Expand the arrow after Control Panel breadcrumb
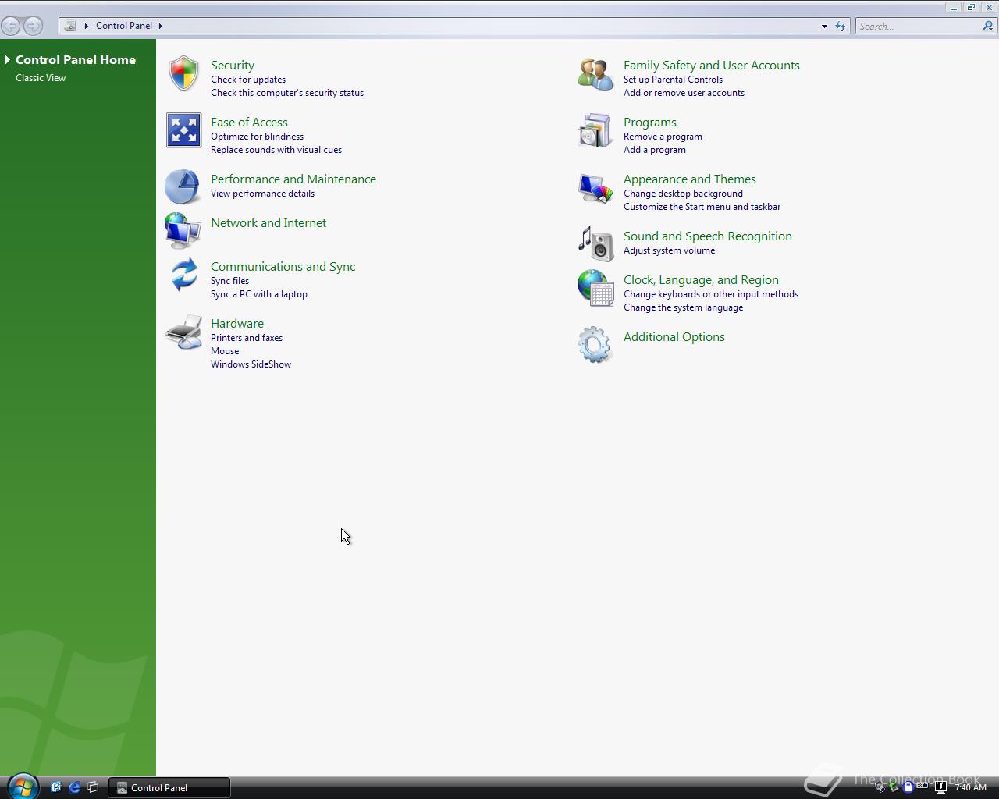This screenshot has height=799, width=999. [x=161, y=26]
